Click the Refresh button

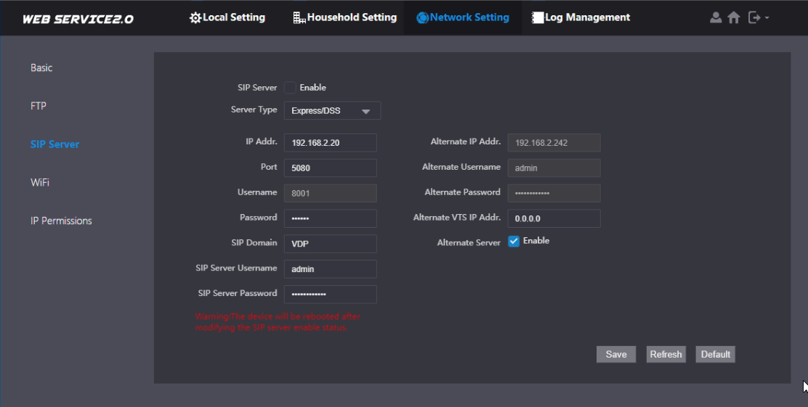(666, 354)
